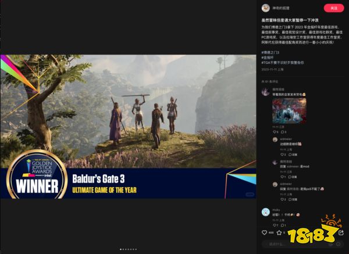The width and height of the screenshot is (349, 254).
Task: Collect the post with the star icon
Action: click(x=279, y=232)
